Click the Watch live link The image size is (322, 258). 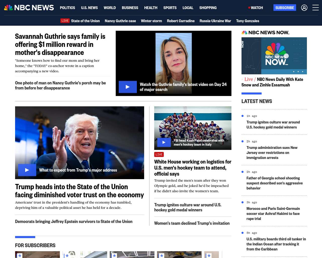coord(256,8)
